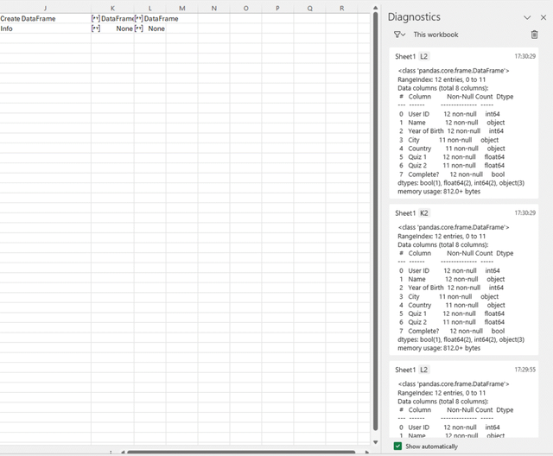The image size is (553, 456).
Task: Click the vertical scrollbar thumb of the sheet
Action: 376,221
